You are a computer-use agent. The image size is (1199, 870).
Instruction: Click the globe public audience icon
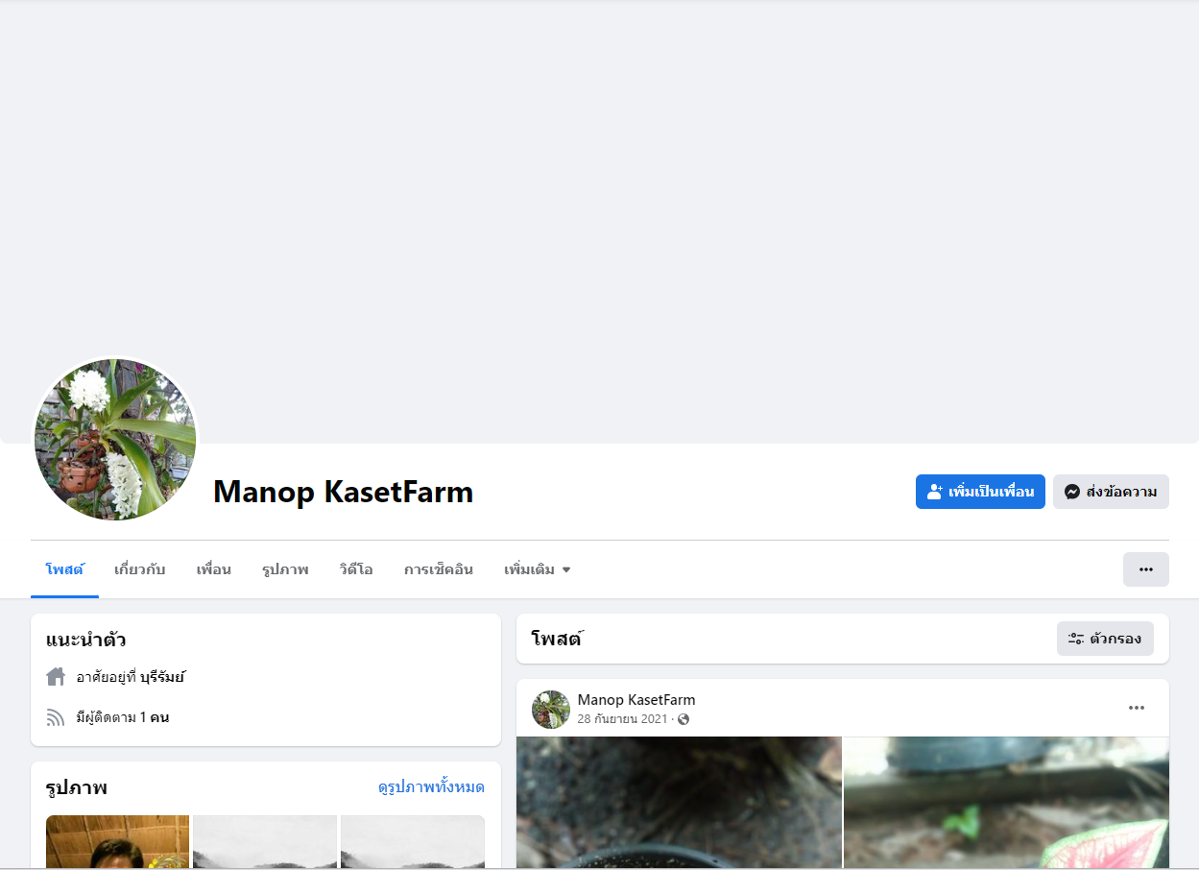683,719
